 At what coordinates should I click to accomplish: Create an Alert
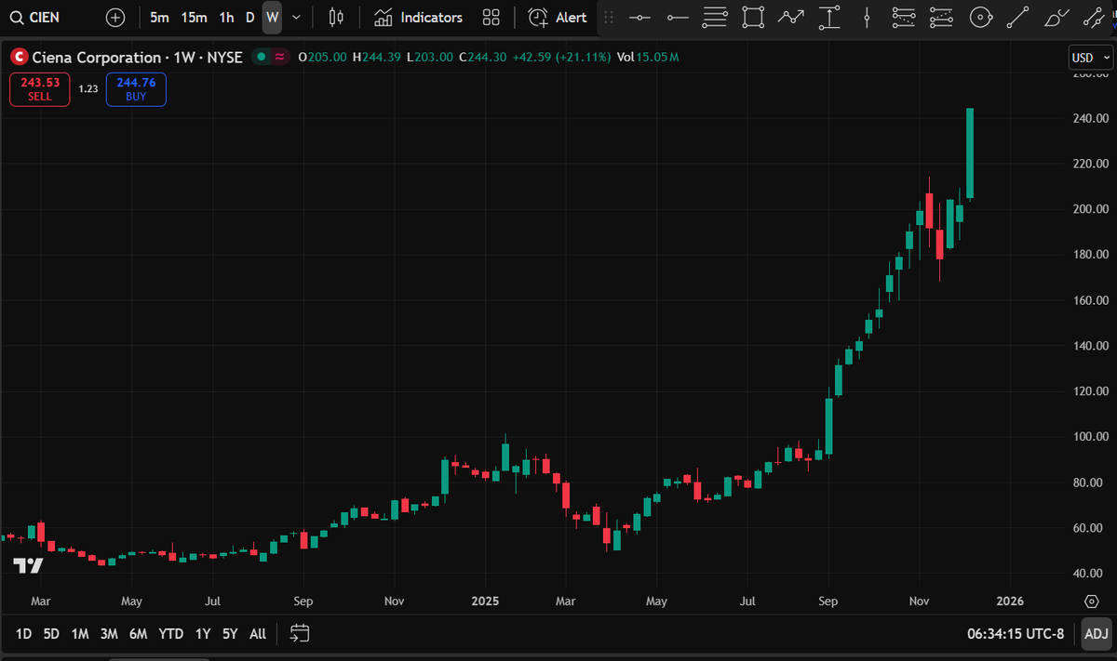[x=558, y=17]
